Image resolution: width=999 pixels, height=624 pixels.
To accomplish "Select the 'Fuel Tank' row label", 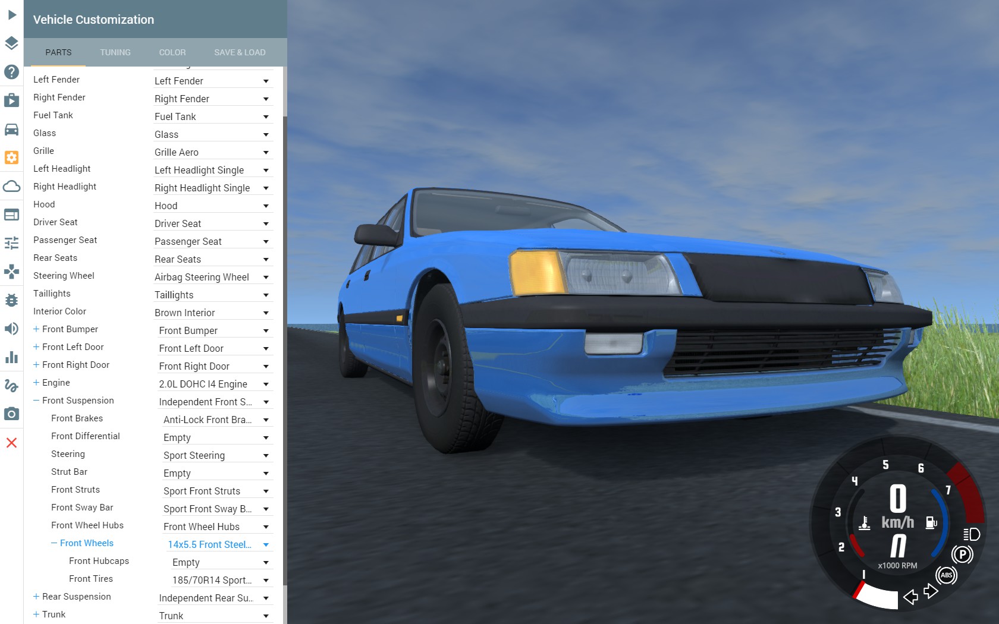I will (53, 115).
